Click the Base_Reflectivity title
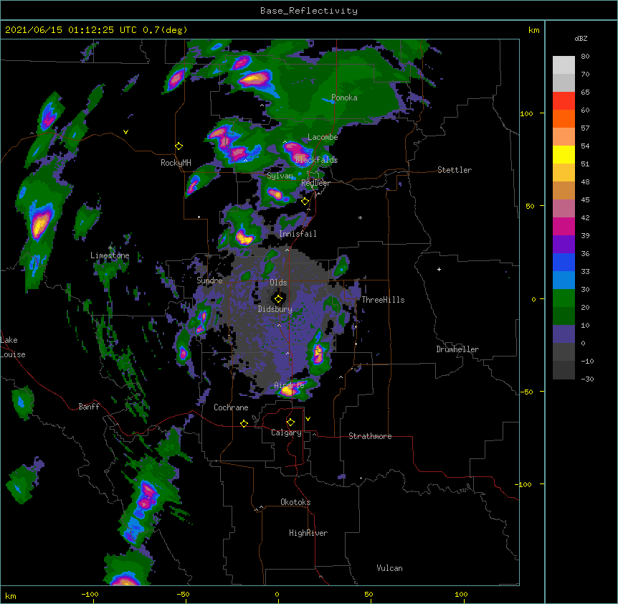 (x=309, y=11)
